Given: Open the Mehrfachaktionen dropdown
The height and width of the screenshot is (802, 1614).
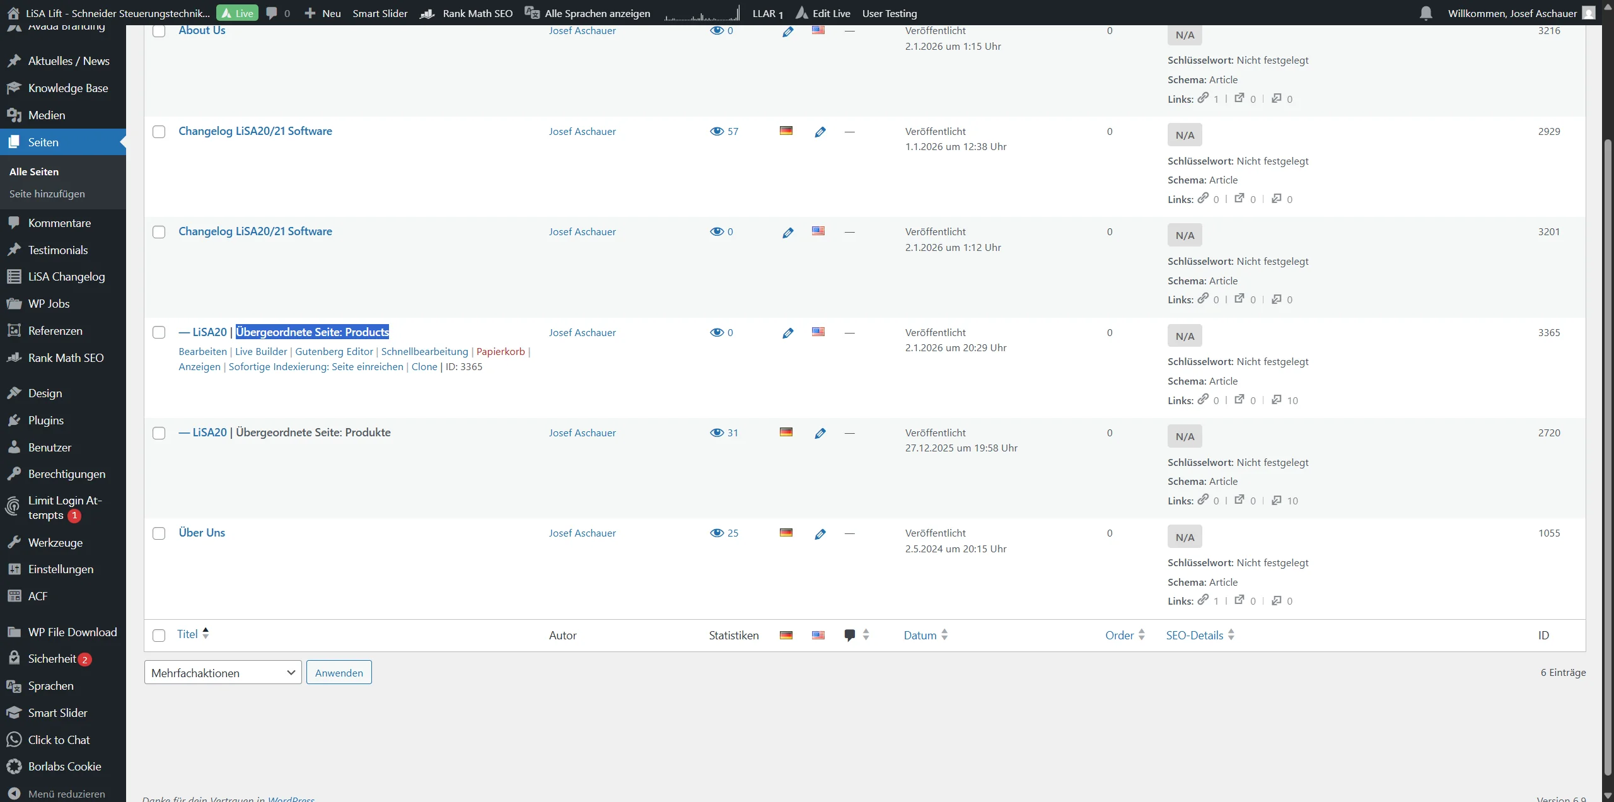Looking at the screenshot, I should pyautogui.click(x=222, y=672).
